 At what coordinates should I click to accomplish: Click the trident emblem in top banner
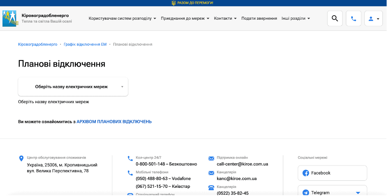pos(174,3)
